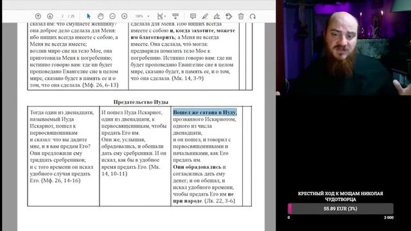
Task: Activate the selection arrow tool
Action: (x=89, y=16)
